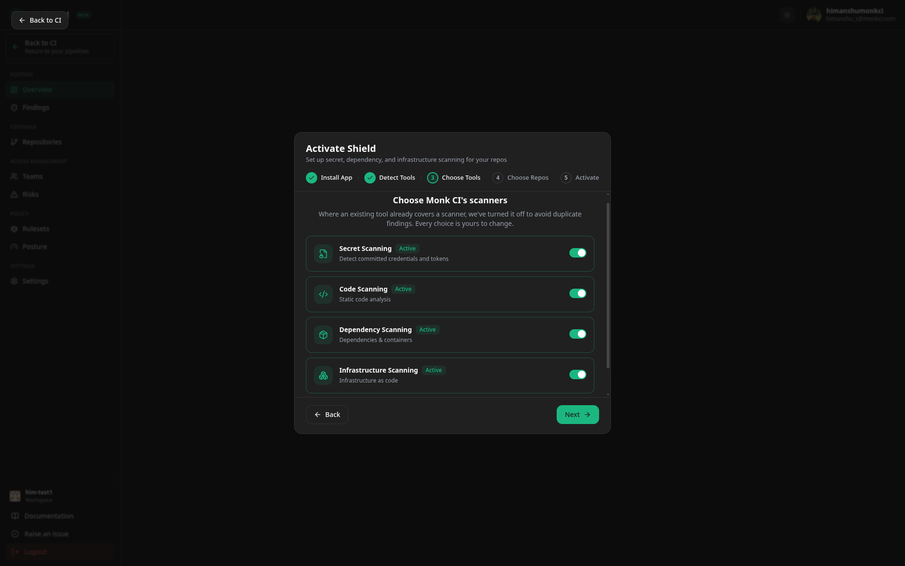905x566 pixels.
Task: Click the 'Dependencies & containers' description
Action: (x=376, y=340)
